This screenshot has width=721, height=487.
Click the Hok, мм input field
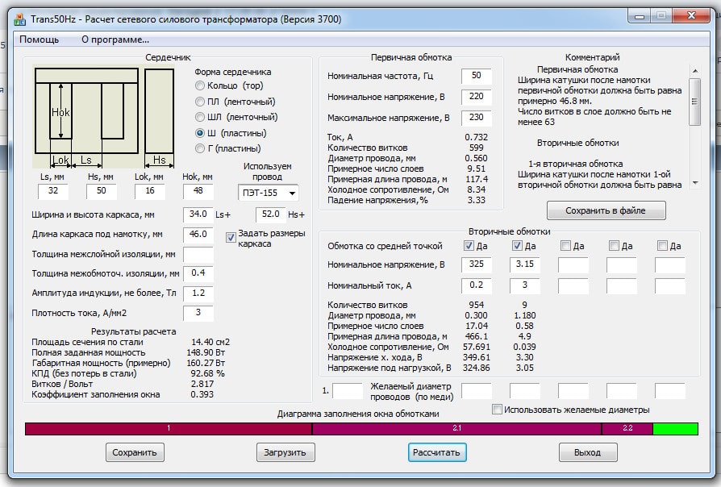point(198,191)
